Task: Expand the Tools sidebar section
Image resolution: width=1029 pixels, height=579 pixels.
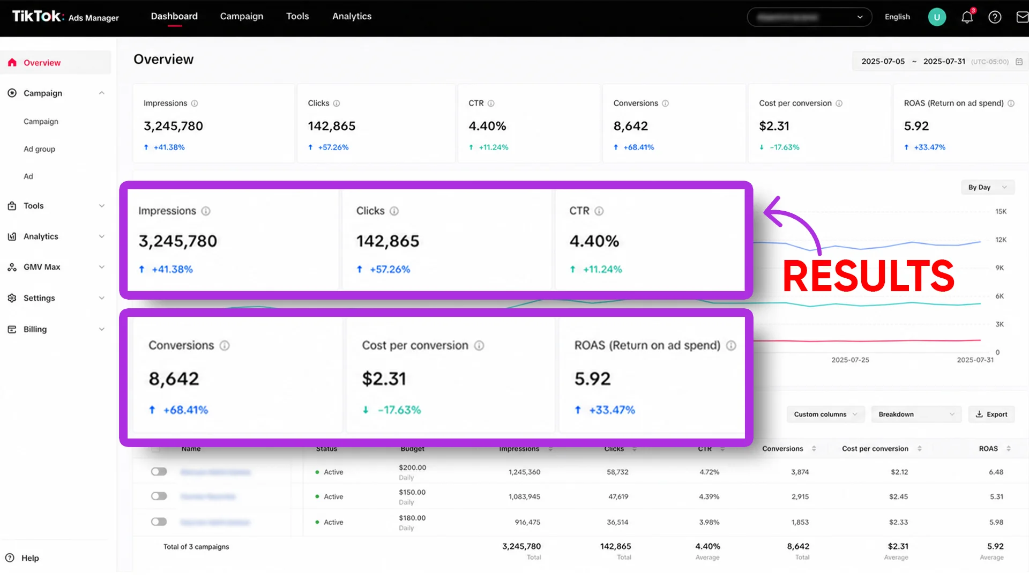Action: (x=101, y=206)
